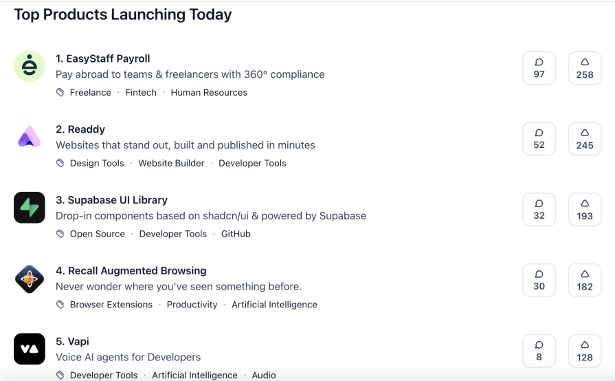Viewport: 615px width, 381px height.
Task: Click 'Websites that stand out' tagline
Action: [x=185, y=145]
